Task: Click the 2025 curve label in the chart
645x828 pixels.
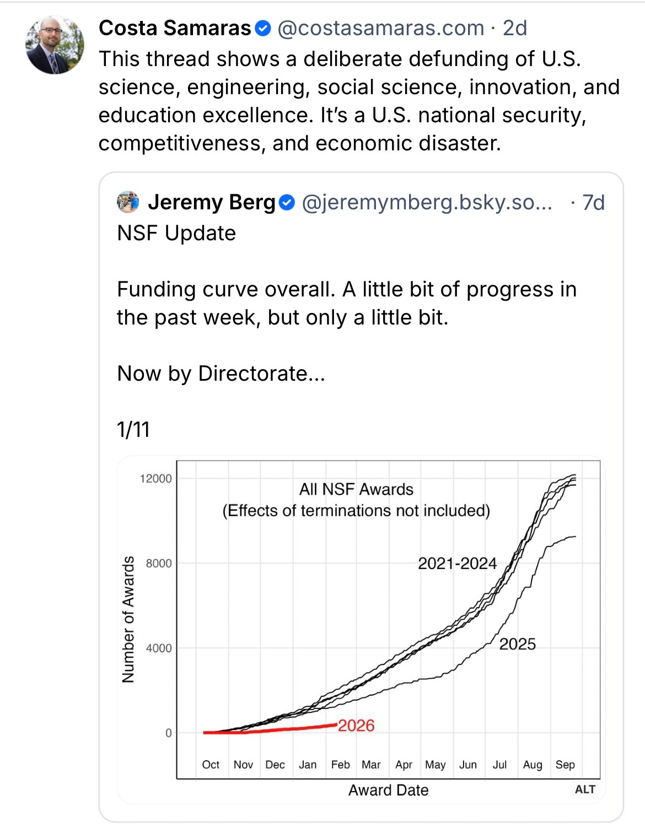Action: click(x=517, y=644)
